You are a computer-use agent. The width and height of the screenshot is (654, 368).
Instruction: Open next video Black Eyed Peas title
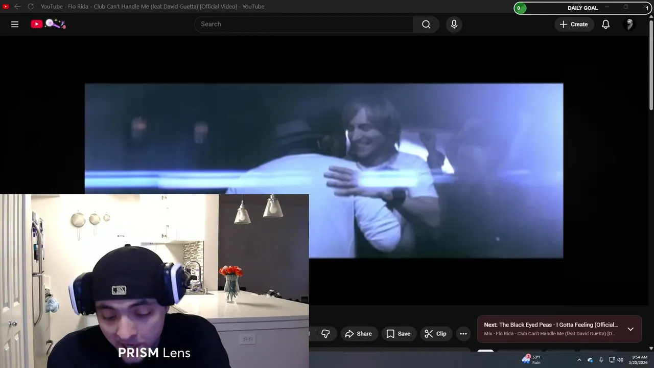[551, 325]
